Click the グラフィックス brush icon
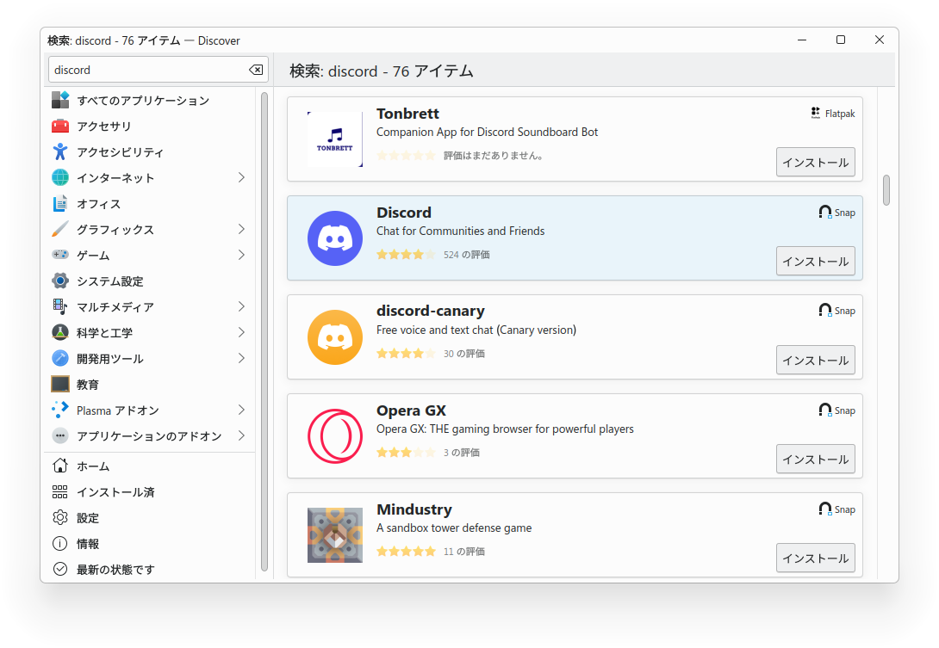This screenshot has width=939, height=648. 60,229
